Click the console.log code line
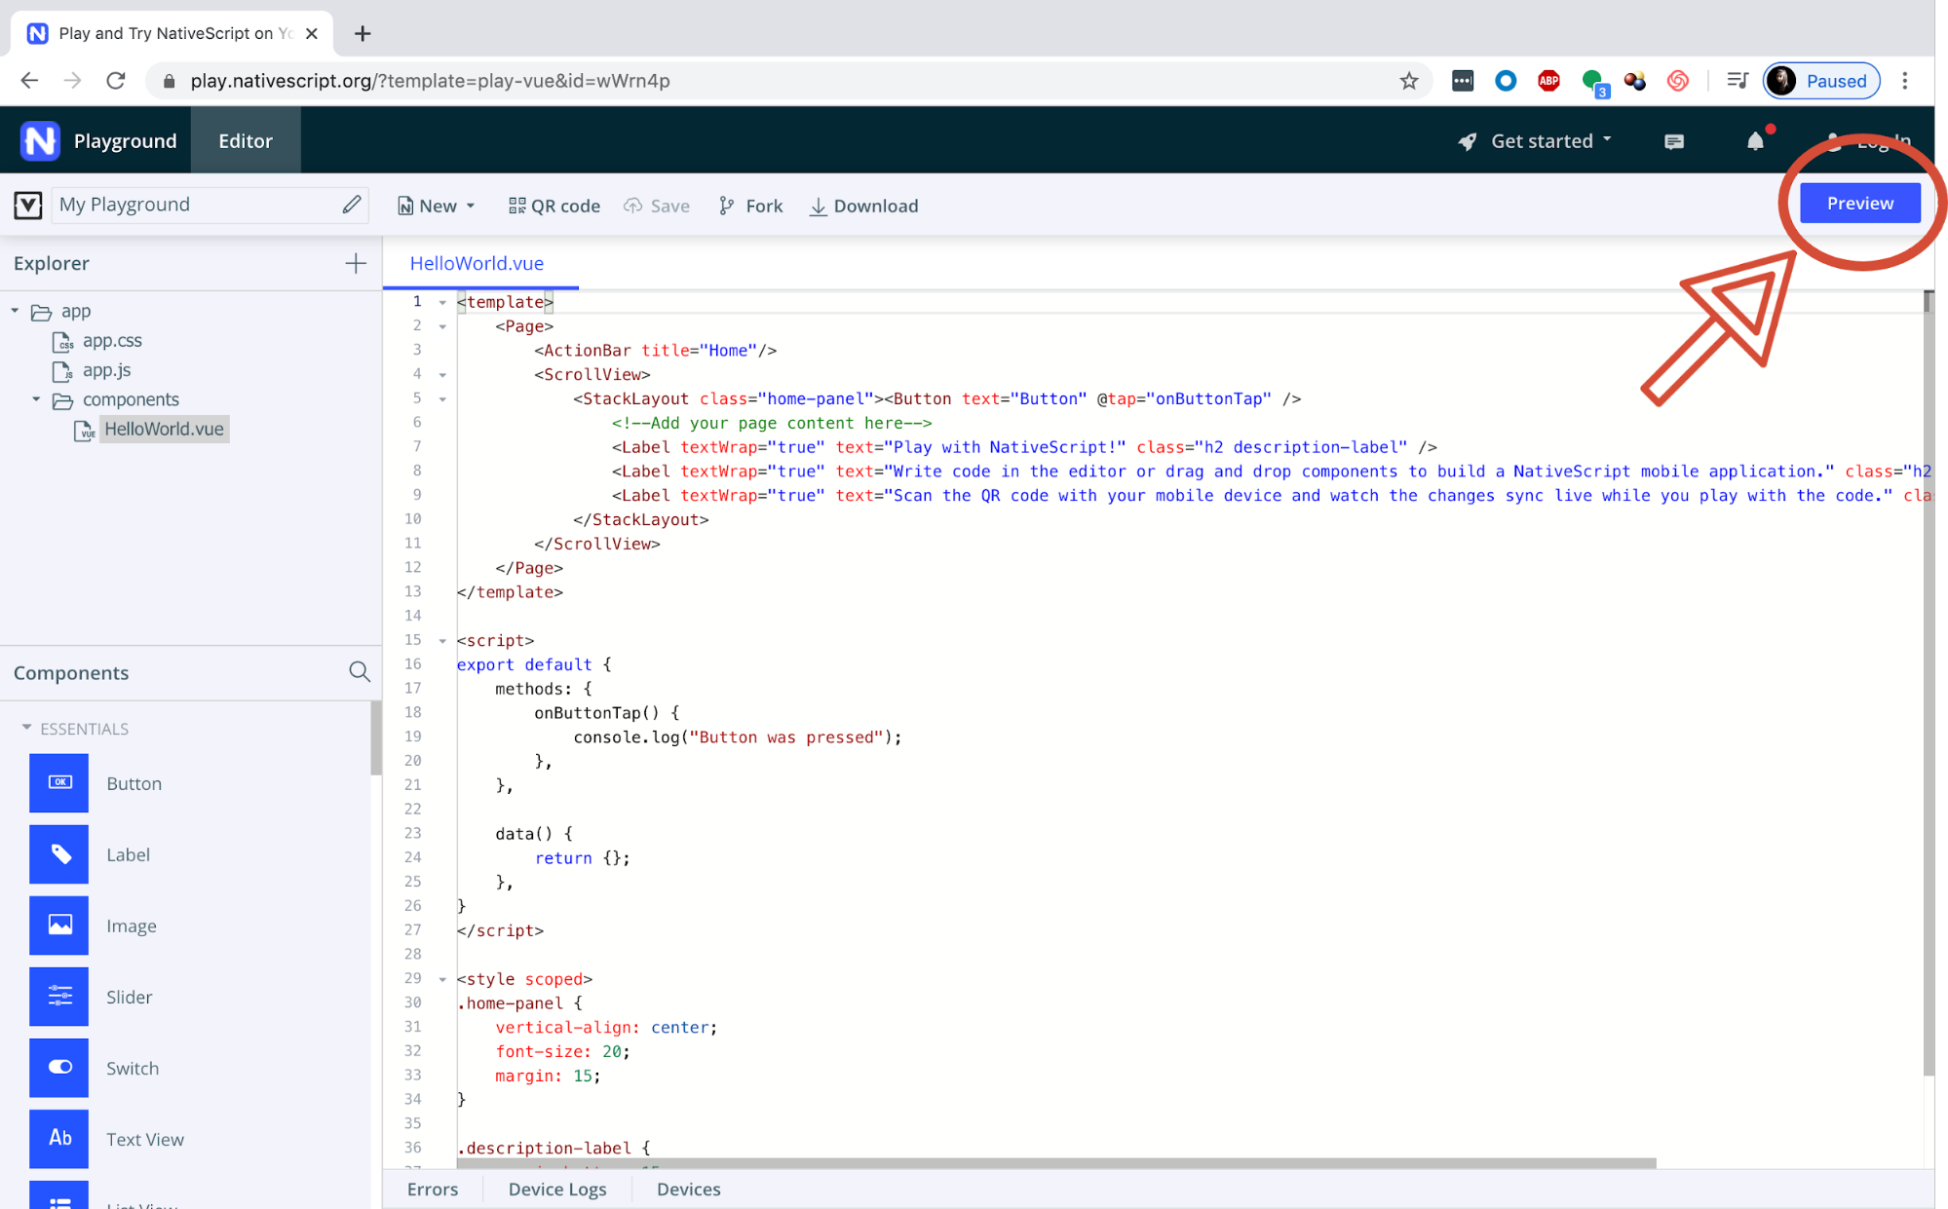This screenshot has width=1948, height=1209. click(738, 737)
